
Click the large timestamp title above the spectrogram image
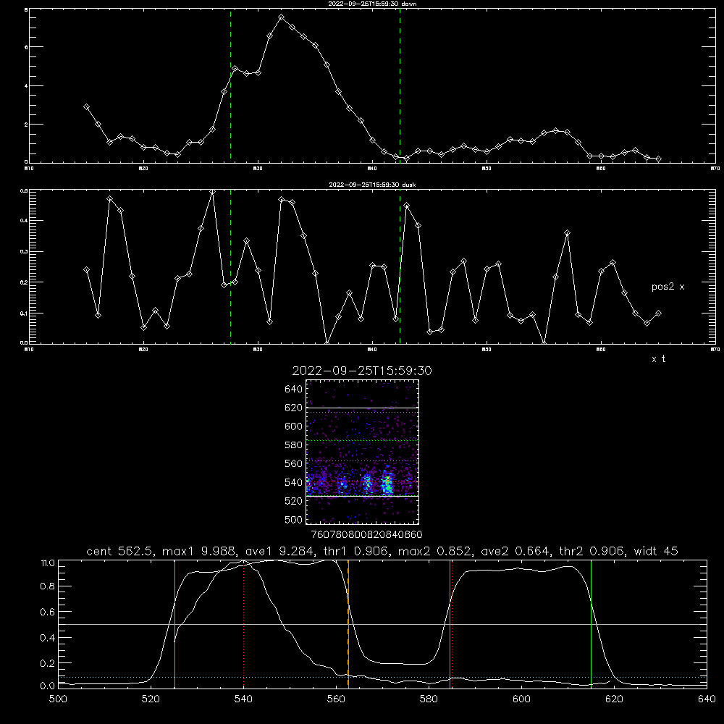[362, 371]
